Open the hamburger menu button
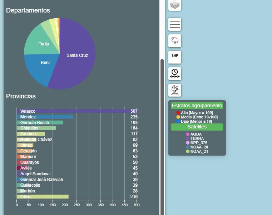Screen dimensions: 272x215 [175, 24]
